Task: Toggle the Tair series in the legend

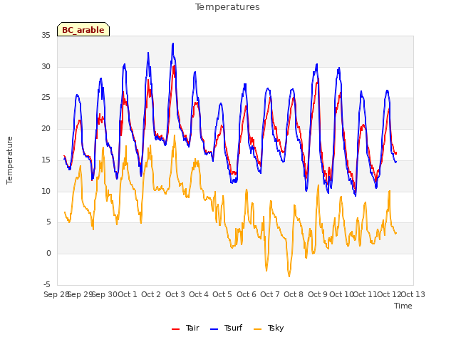Action: click(x=185, y=328)
